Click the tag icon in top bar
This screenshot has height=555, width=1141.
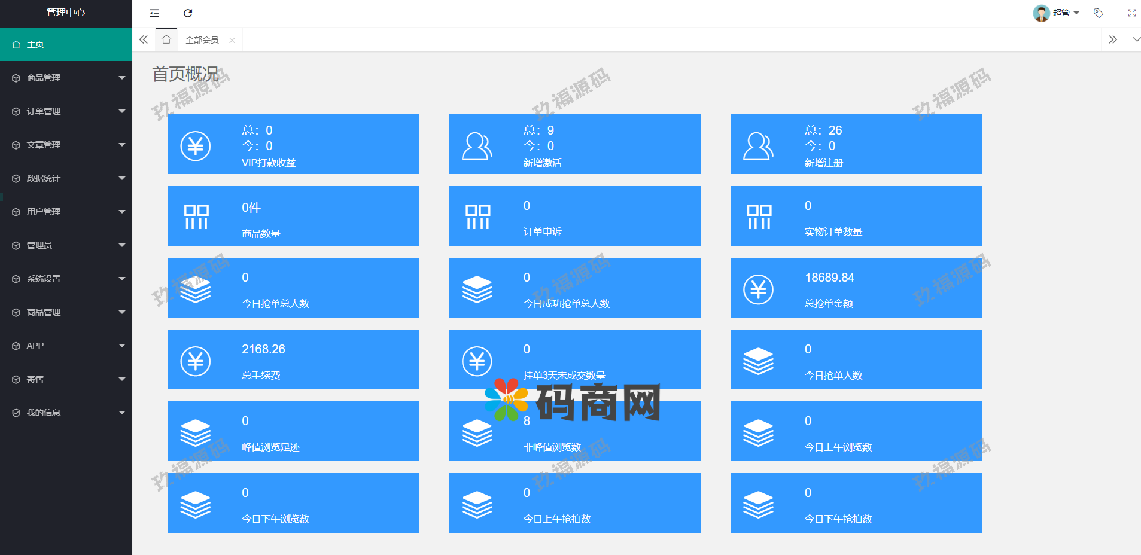[1099, 13]
